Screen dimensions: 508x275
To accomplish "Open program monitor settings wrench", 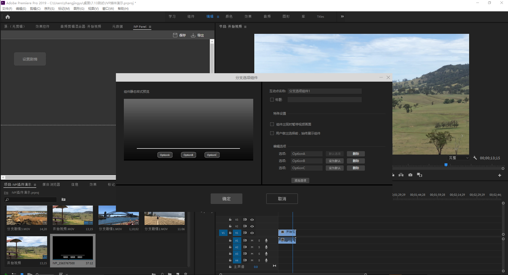I will [475, 158].
